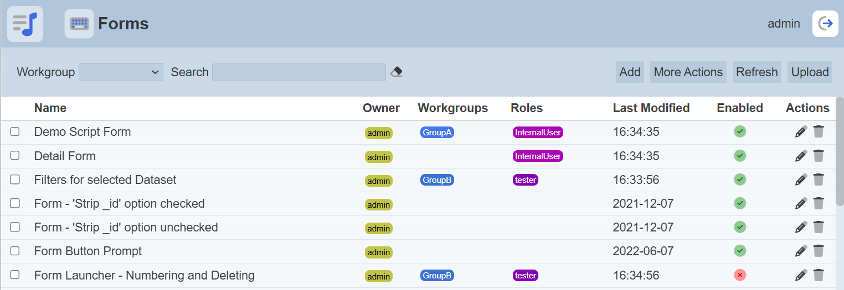Viewport: 844px width, 290px height.
Task: Sort by Last Modified column header
Action: click(651, 108)
